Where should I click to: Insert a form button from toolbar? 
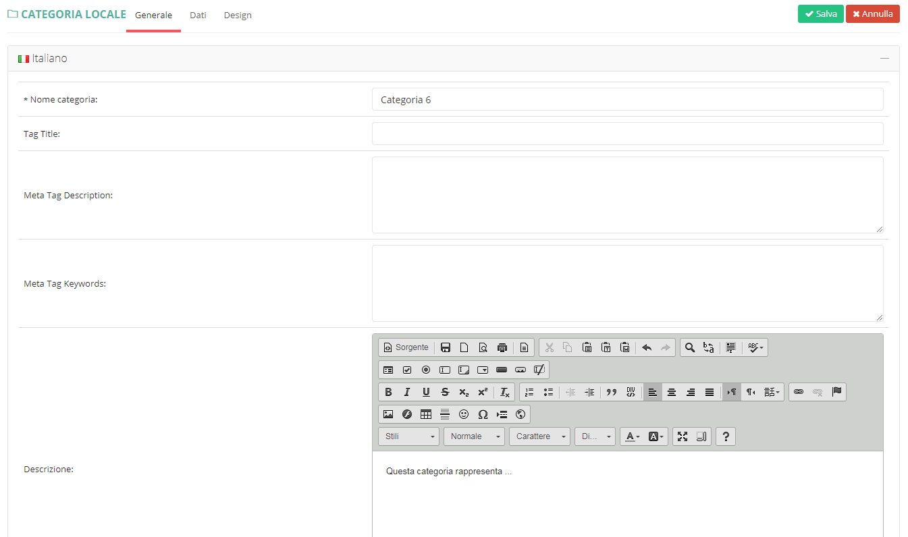pyautogui.click(x=502, y=370)
